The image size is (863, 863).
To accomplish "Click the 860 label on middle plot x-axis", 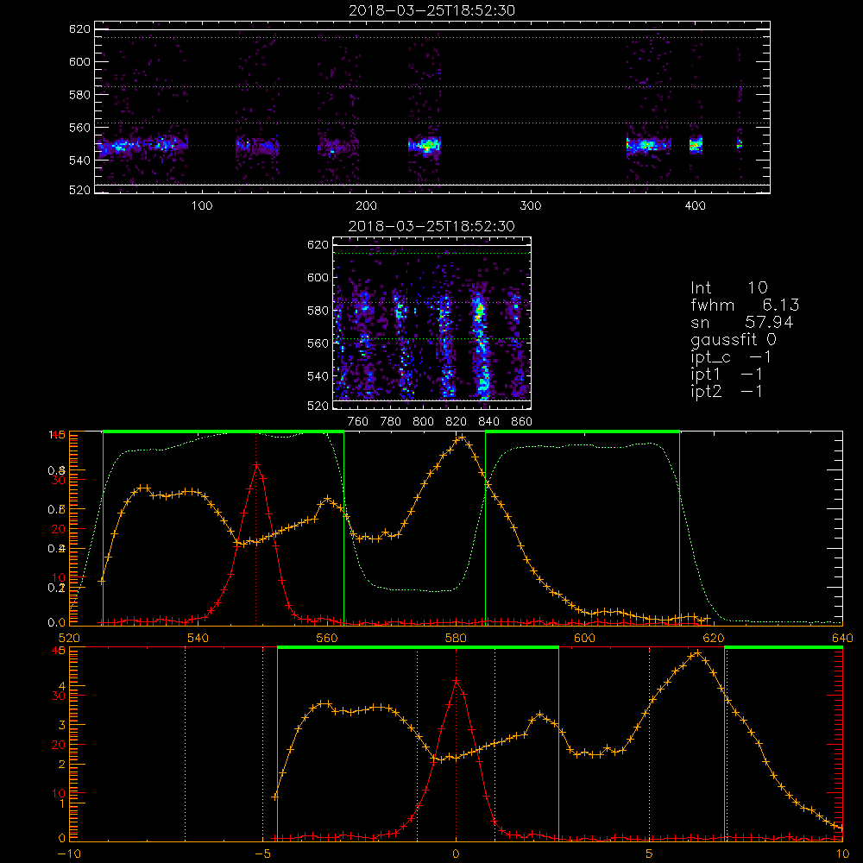I will point(521,422).
